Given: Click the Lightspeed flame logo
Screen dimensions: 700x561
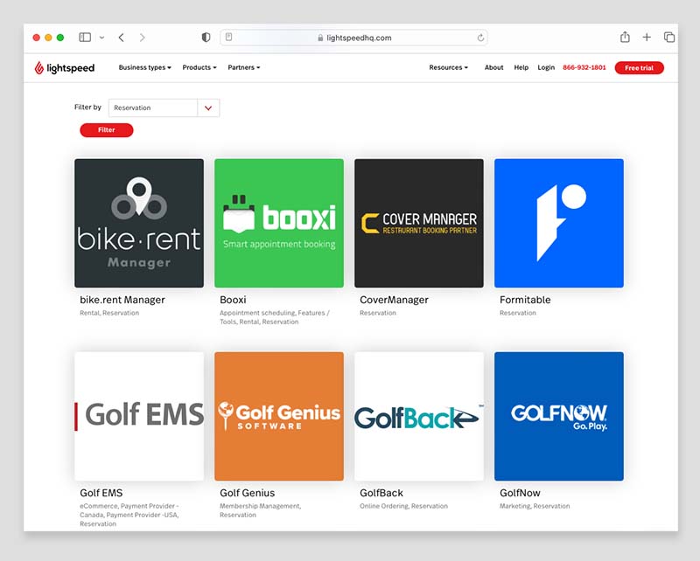Looking at the screenshot, I should point(39,67).
